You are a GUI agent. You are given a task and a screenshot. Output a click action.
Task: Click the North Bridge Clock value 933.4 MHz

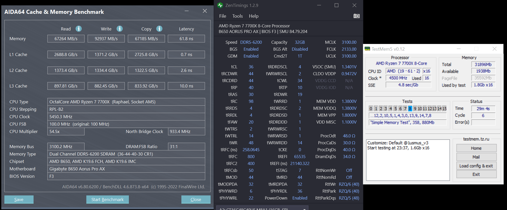pos(187,131)
